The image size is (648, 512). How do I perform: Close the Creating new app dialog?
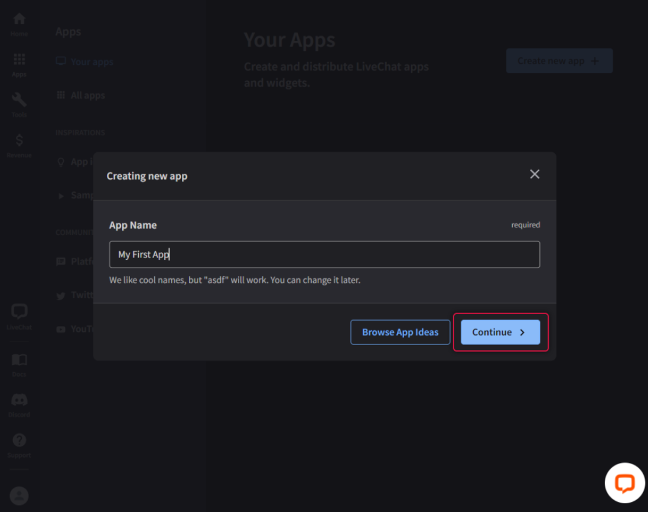(x=535, y=174)
